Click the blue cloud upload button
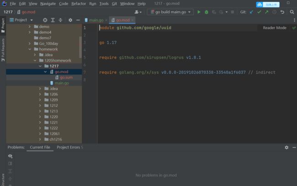The image size is (297, 186). click(267, 5)
